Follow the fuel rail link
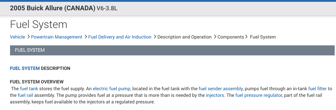This screenshot has height=110, width=336. 25,95
